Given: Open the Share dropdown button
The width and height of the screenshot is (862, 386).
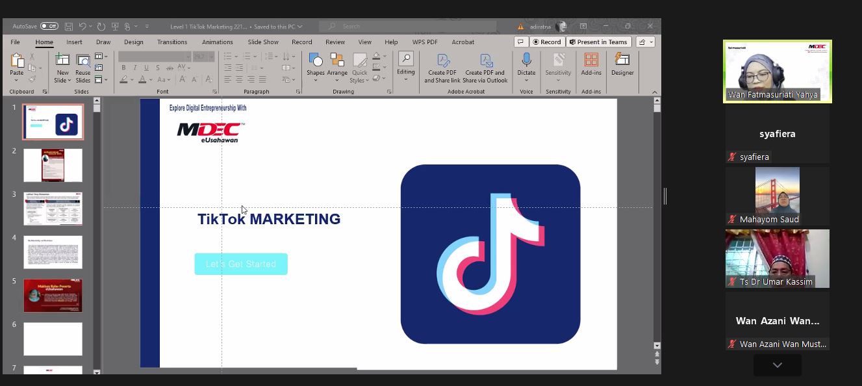Looking at the screenshot, I should tap(645, 42).
